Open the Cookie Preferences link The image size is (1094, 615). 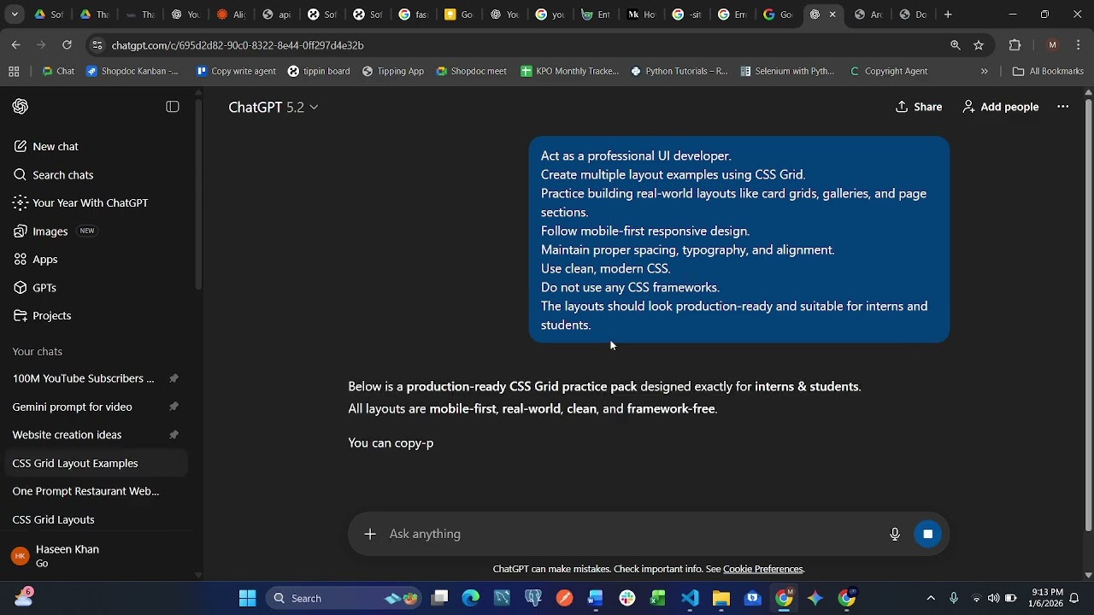pos(763,569)
